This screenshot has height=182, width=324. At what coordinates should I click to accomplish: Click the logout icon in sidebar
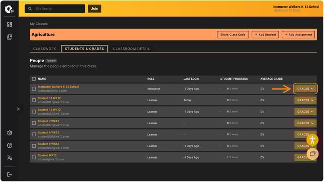(10, 175)
